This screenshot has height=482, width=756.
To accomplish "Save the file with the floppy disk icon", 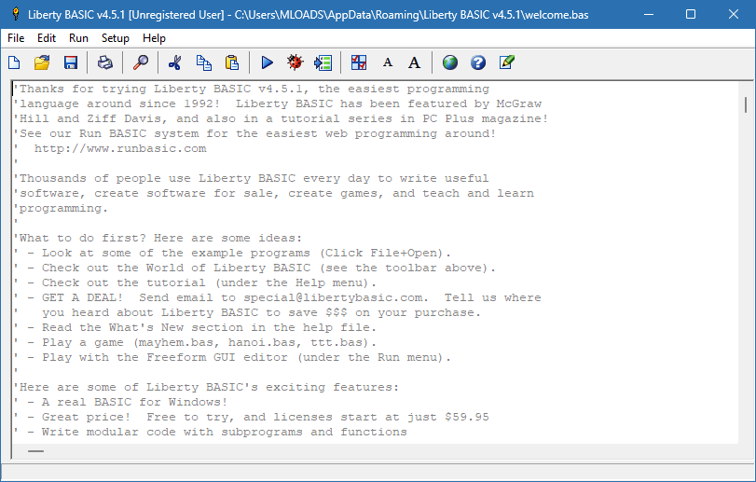I will pos(71,62).
